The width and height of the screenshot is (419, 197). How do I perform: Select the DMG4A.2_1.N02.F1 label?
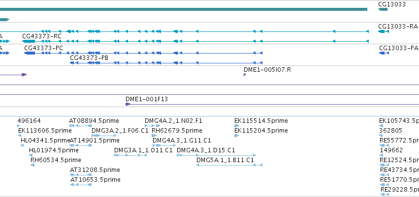tap(173, 121)
